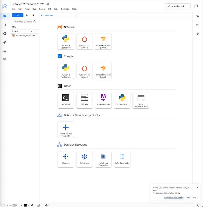Click the Git status bar icon
Image resolution: width=203 pixels, height=207 pixels.
(x=46, y=205)
